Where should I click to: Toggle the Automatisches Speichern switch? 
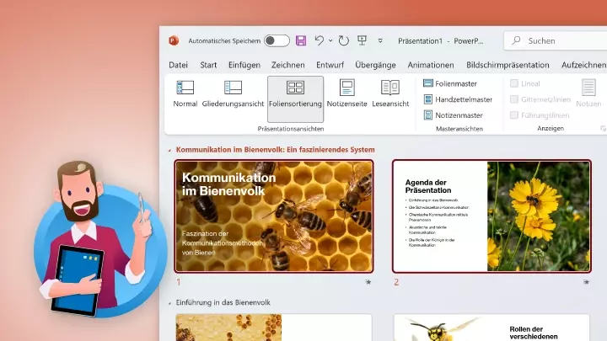coord(277,40)
